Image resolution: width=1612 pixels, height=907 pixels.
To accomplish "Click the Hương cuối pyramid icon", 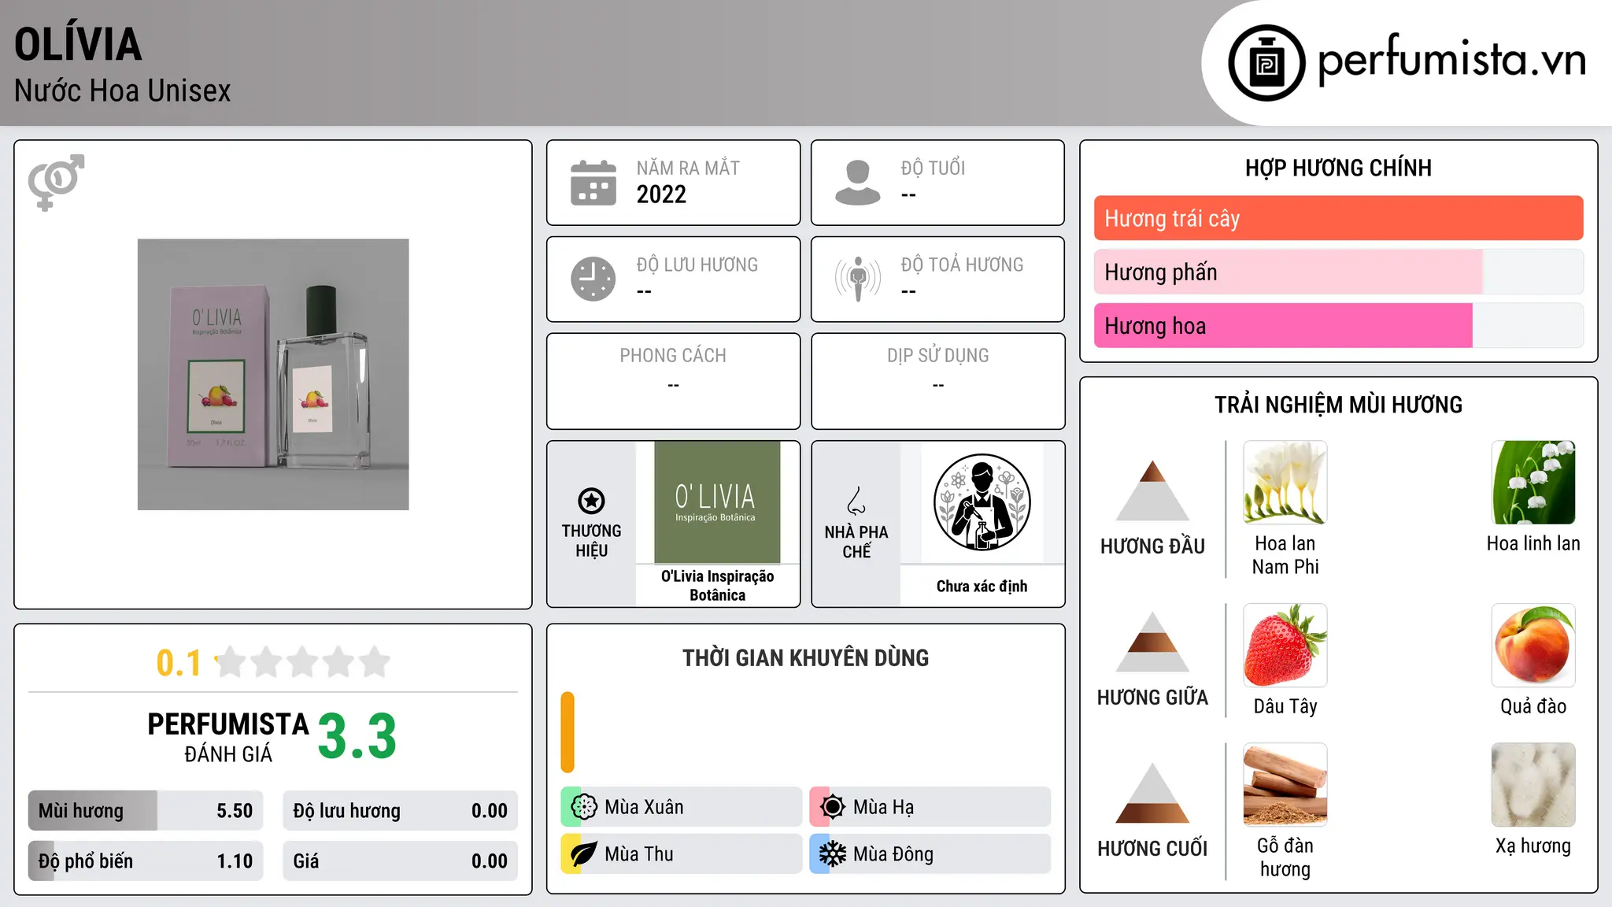I will pos(1153,793).
